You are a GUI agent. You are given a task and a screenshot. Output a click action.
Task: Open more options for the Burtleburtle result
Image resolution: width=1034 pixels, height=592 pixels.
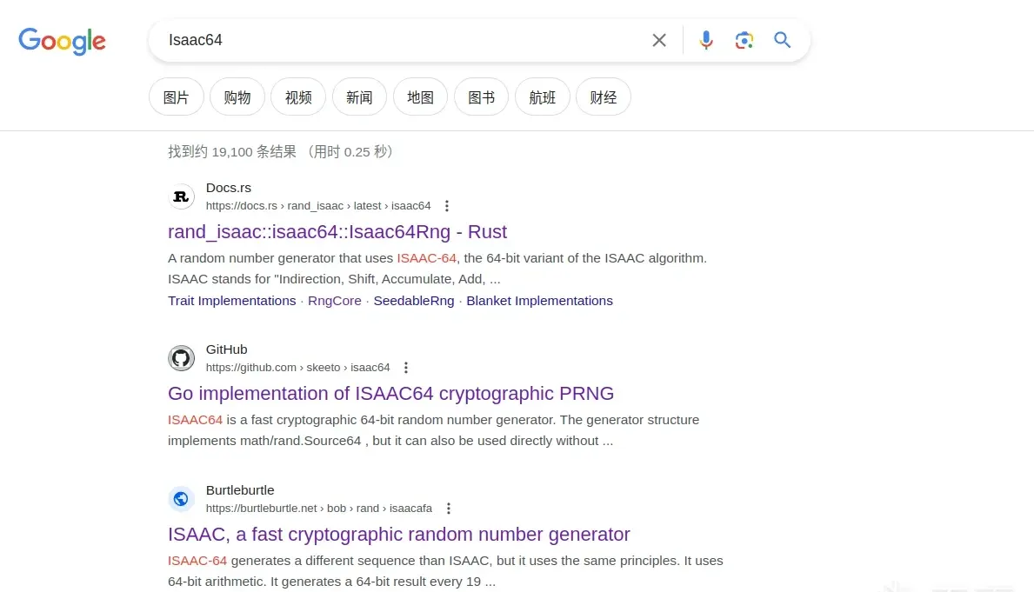pyautogui.click(x=449, y=509)
